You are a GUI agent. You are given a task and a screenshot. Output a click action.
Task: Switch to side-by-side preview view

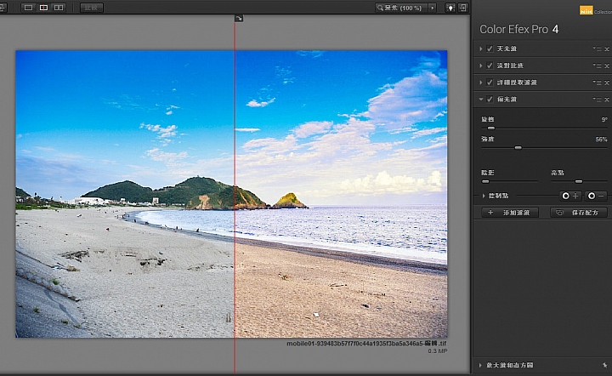(59, 8)
